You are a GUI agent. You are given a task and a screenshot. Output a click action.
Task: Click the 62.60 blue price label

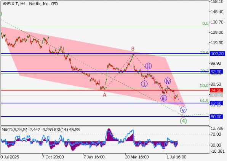[x=216, y=103]
